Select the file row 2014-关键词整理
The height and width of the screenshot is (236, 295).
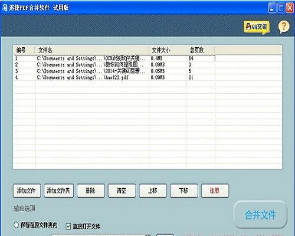pos(114,71)
